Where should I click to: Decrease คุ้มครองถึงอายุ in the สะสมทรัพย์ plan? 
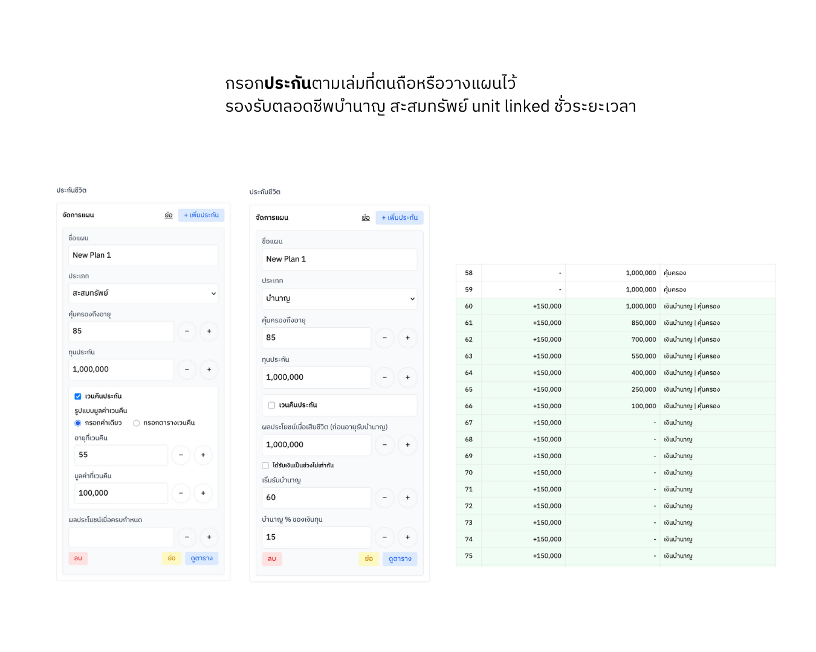click(187, 331)
